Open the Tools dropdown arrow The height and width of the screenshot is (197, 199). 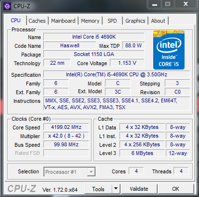click(x=116, y=189)
